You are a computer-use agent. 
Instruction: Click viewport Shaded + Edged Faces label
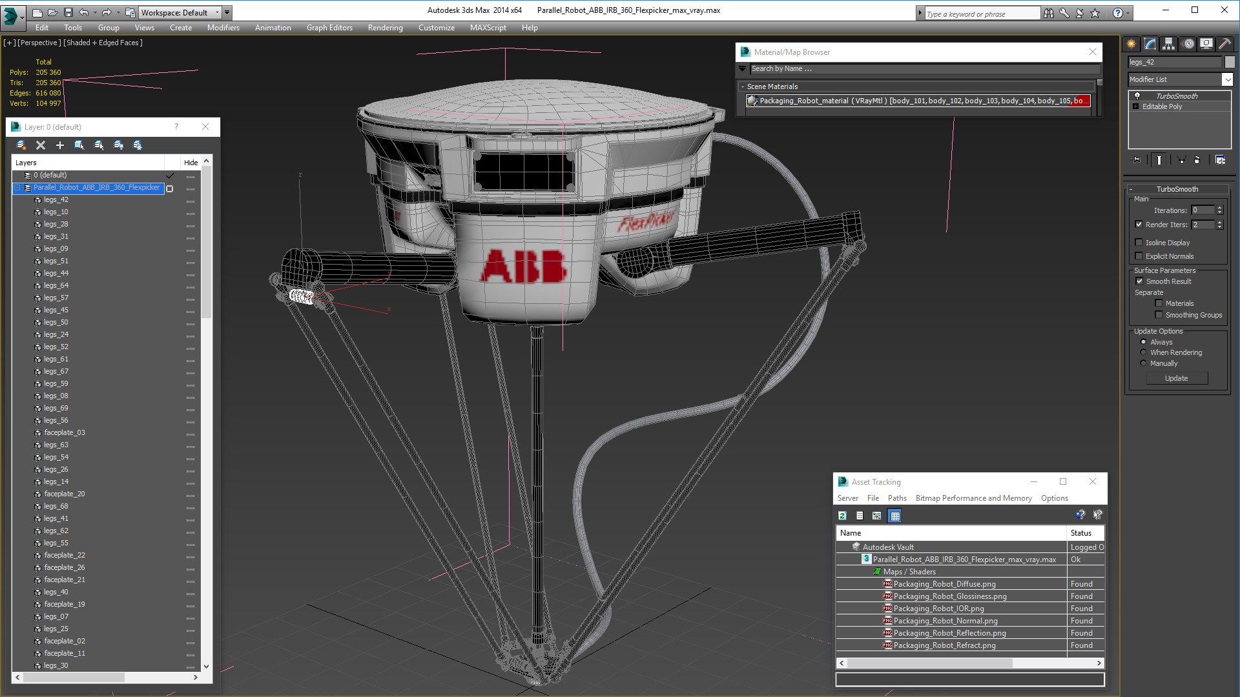coord(103,43)
